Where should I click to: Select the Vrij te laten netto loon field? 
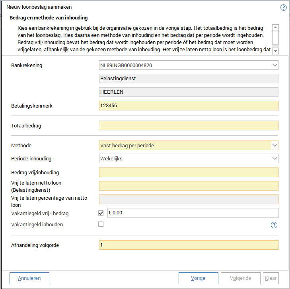[x=188, y=186]
